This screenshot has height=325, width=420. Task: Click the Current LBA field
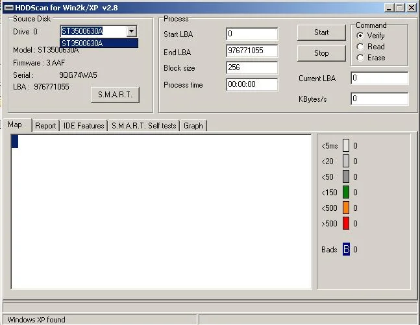[380, 78]
